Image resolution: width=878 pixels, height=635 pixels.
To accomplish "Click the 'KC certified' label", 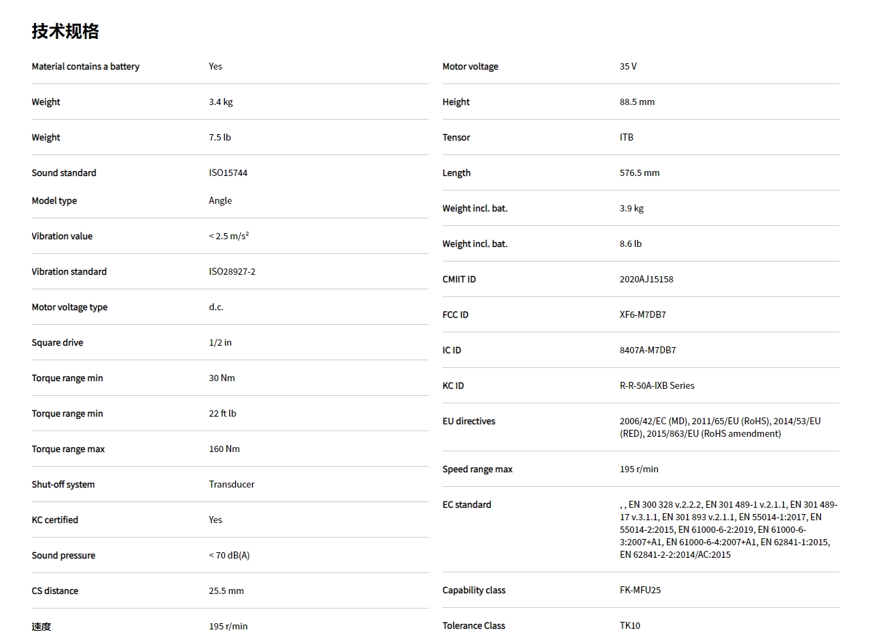I will [55, 520].
